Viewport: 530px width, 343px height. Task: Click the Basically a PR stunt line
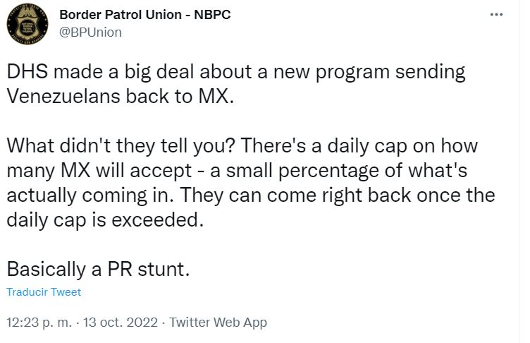[99, 270]
